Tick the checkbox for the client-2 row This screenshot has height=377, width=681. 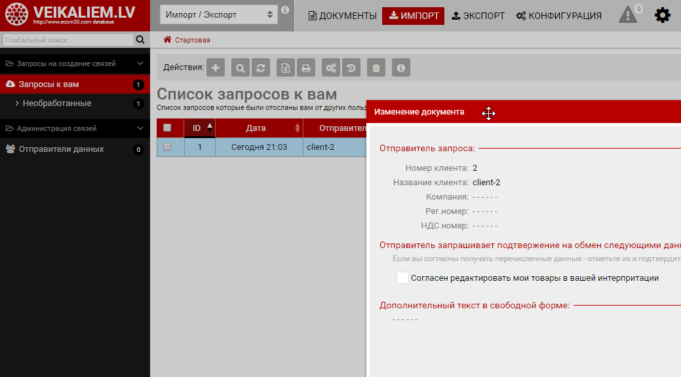click(x=167, y=147)
